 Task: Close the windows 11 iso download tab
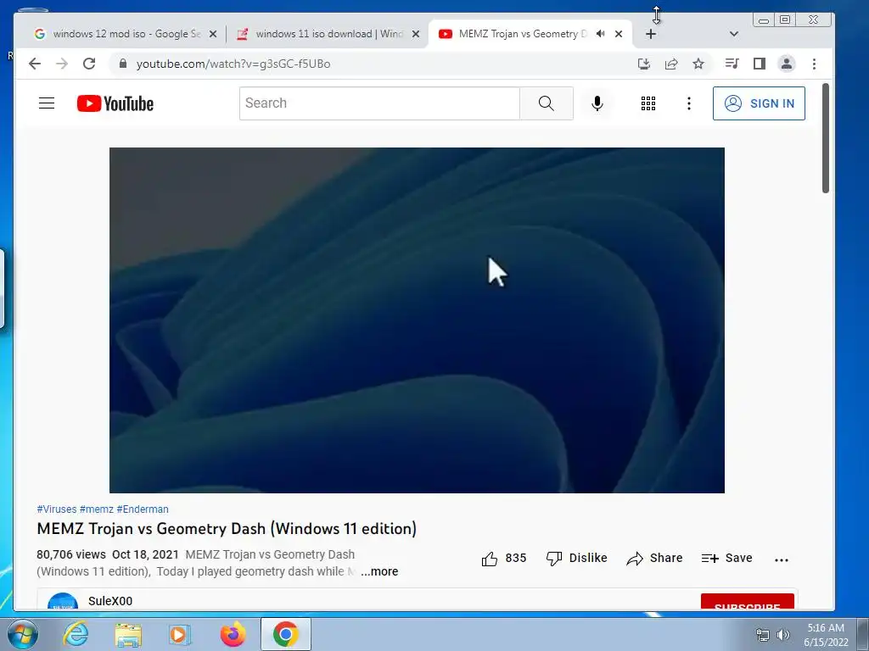click(x=416, y=34)
